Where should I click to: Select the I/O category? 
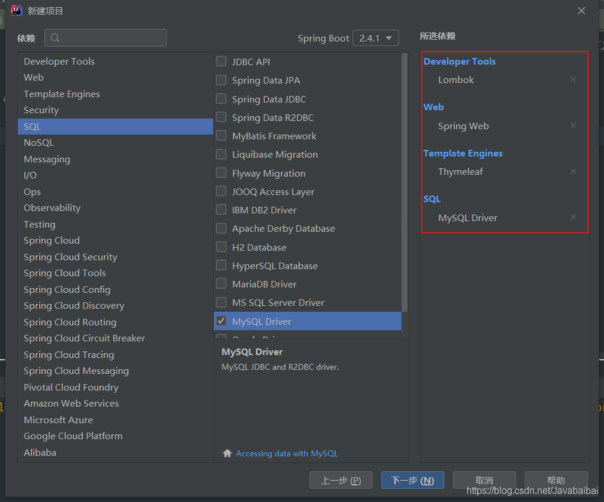point(115,175)
